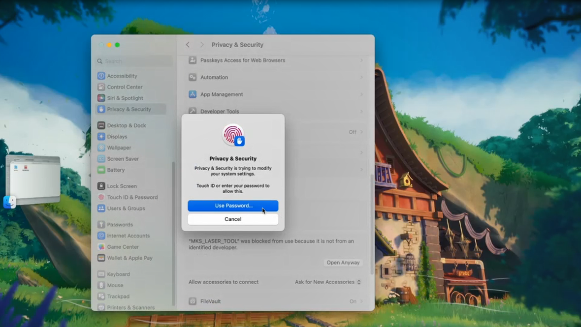Click the sidebar scrollbar
The height and width of the screenshot is (327, 581).
click(x=173, y=233)
